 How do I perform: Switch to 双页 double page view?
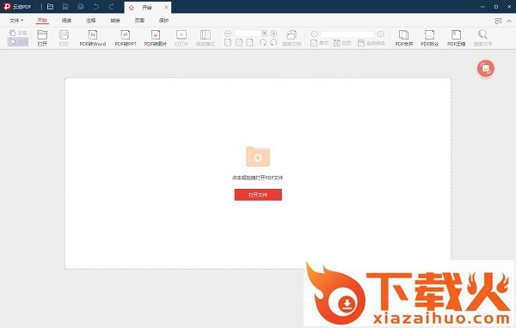(342, 43)
